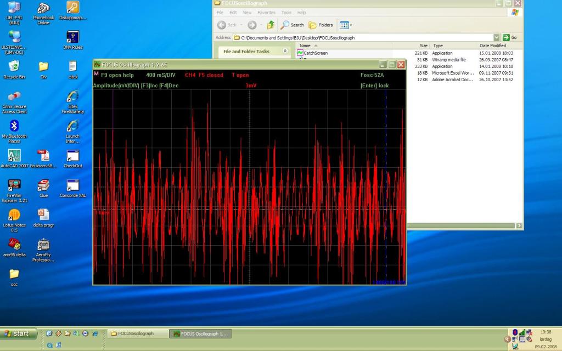
Task: Click the green signal-strength bars in the system tray
Action: pyautogui.click(x=522, y=332)
